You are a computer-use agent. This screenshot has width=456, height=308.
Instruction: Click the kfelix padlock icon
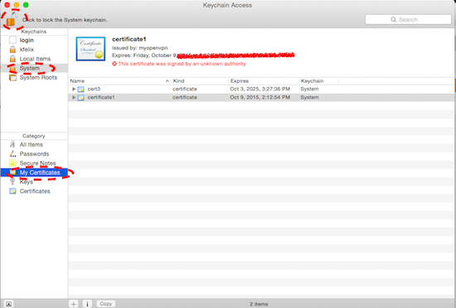coord(12,49)
